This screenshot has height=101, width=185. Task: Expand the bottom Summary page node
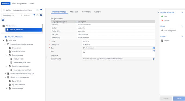(7, 88)
